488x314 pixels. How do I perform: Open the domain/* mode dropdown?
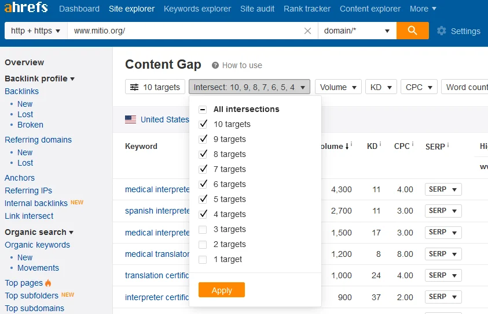coord(357,31)
